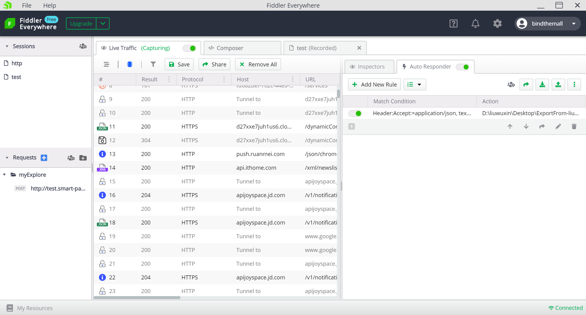Click the Add New Rule button
This screenshot has width=586, height=315.
374,84
